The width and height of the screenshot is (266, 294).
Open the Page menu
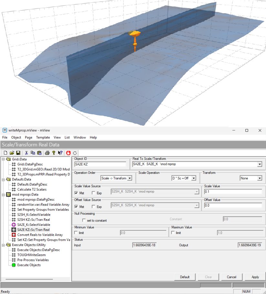click(28, 137)
